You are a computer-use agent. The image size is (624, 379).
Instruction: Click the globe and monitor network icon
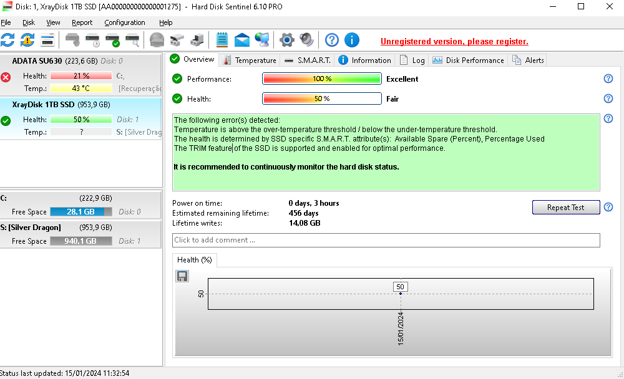tap(262, 40)
